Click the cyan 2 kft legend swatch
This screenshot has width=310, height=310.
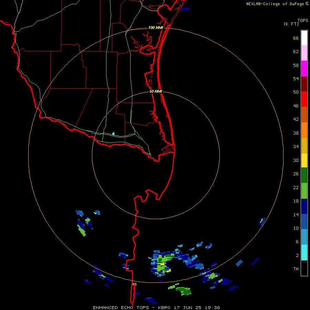click(304, 252)
